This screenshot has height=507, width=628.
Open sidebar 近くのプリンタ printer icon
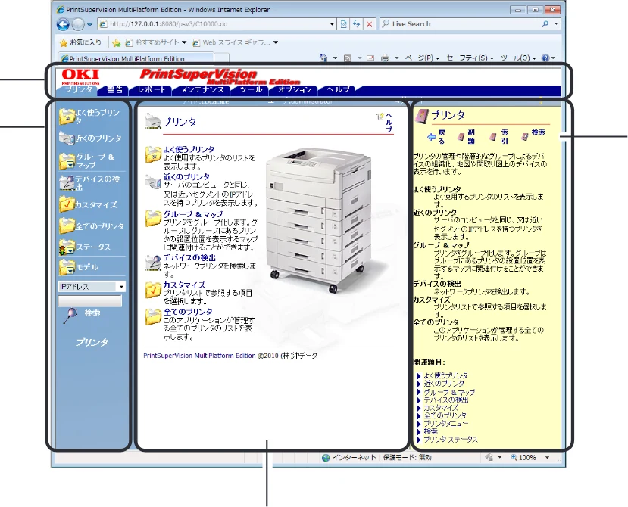pyautogui.click(x=67, y=138)
